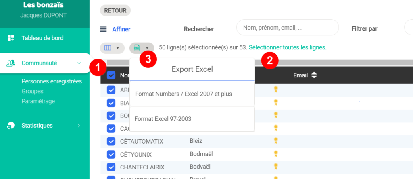Click the RETOUR button

pos(115,11)
